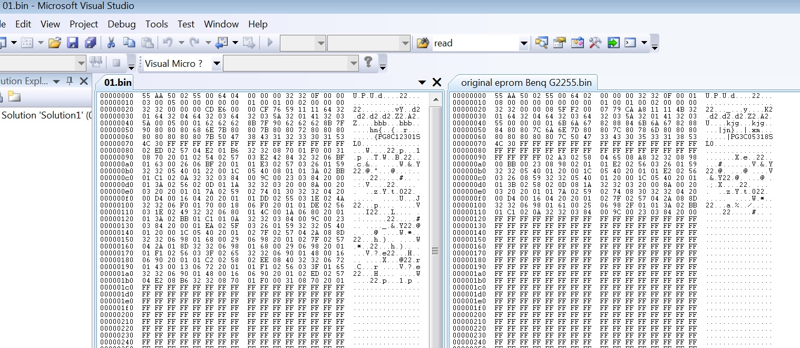Image resolution: width=800 pixels, height=348 pixels.
Task: Click the 01.bin pane scrollbar up arrow
Action: 436,98
